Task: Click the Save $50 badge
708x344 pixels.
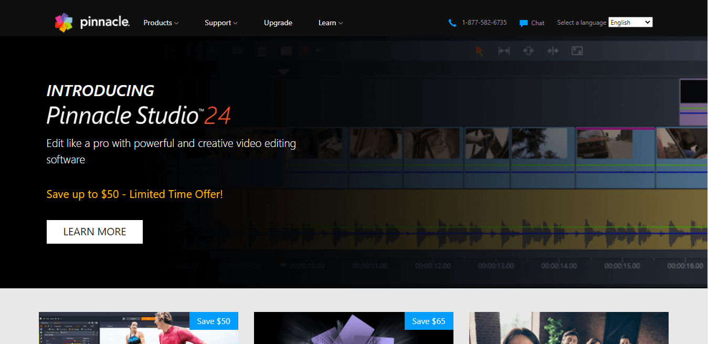Action: click(x=214, y=321)
